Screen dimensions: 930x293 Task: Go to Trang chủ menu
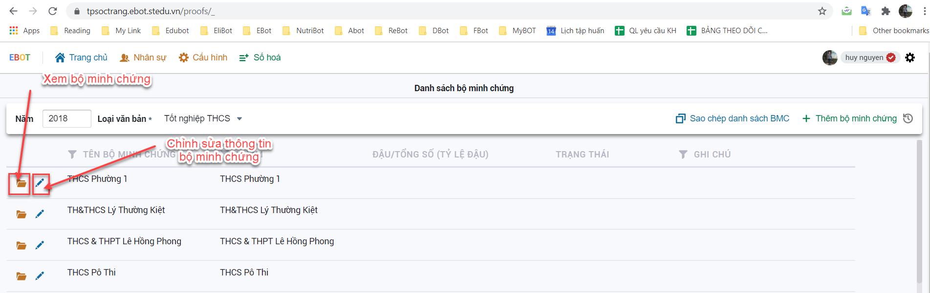pyautogui.click(x=81, y=58)
